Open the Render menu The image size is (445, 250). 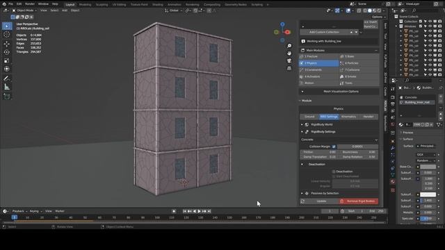click(x=30, y=4)
